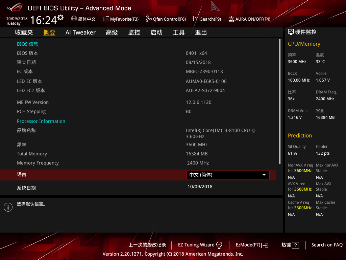Click Search on FAQ link
Image resolution: width=346 pixels, height=260 pixels.
coord(327,245)
